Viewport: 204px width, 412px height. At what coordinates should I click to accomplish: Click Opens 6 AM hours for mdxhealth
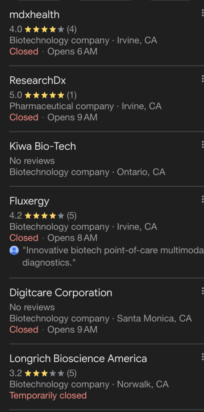72,51
